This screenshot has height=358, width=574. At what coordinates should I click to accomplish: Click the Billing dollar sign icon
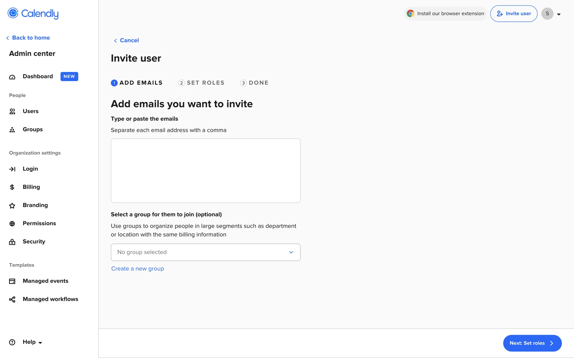click(12, 187)
